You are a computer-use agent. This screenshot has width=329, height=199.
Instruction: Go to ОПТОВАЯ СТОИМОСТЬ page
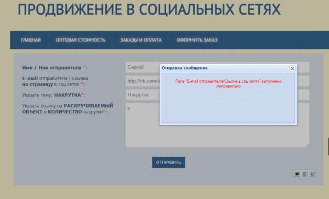click(81, 40)
